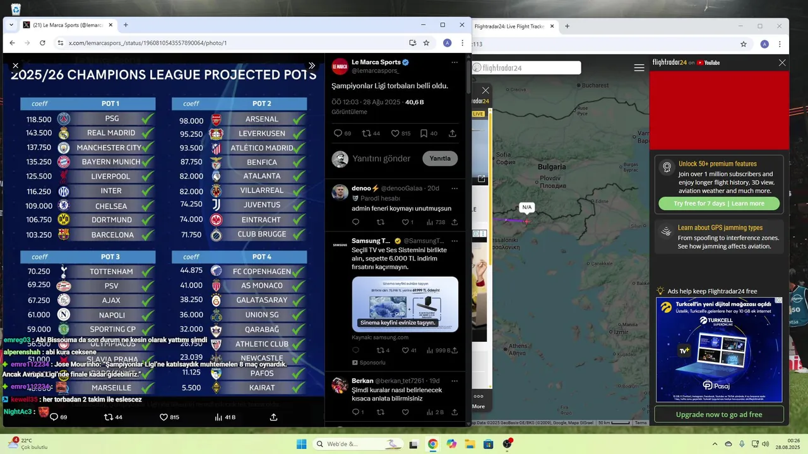The width and height of the screenshot is (808, 454).
Task: Reply to Berkan's comment showing 1
Action: pyautogui.click(x=358, y=412)
